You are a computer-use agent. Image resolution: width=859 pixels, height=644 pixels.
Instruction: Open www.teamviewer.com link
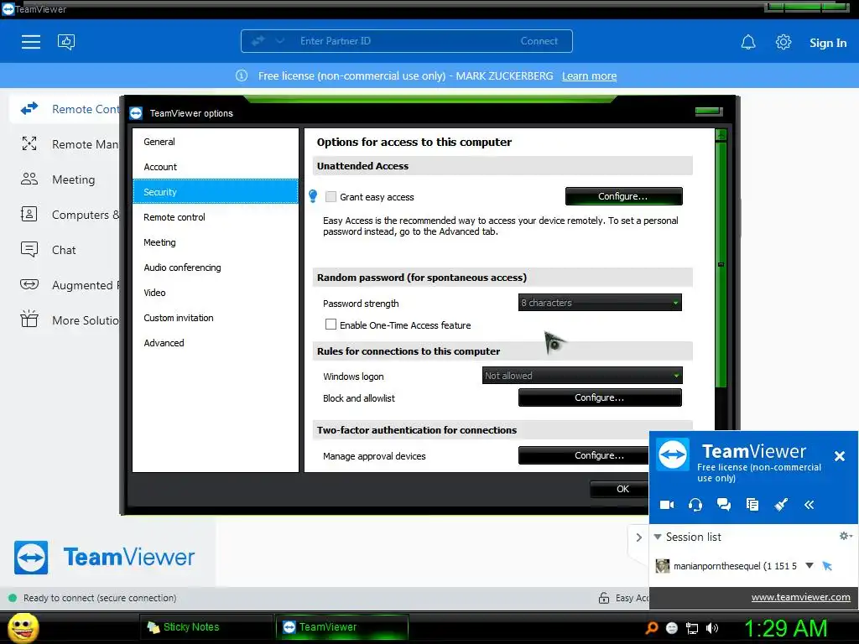tap(800, 597)
